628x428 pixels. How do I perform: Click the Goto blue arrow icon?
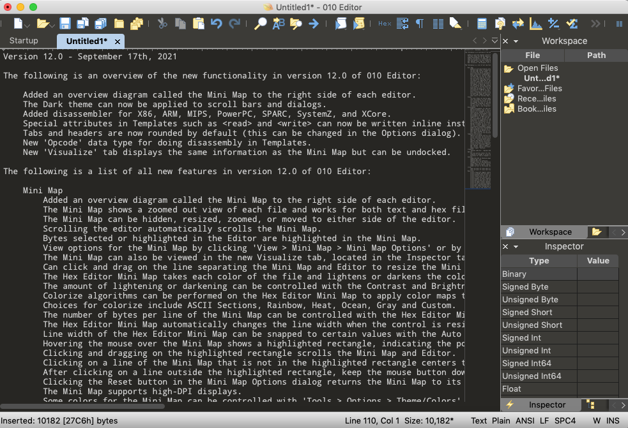[314, 24]
